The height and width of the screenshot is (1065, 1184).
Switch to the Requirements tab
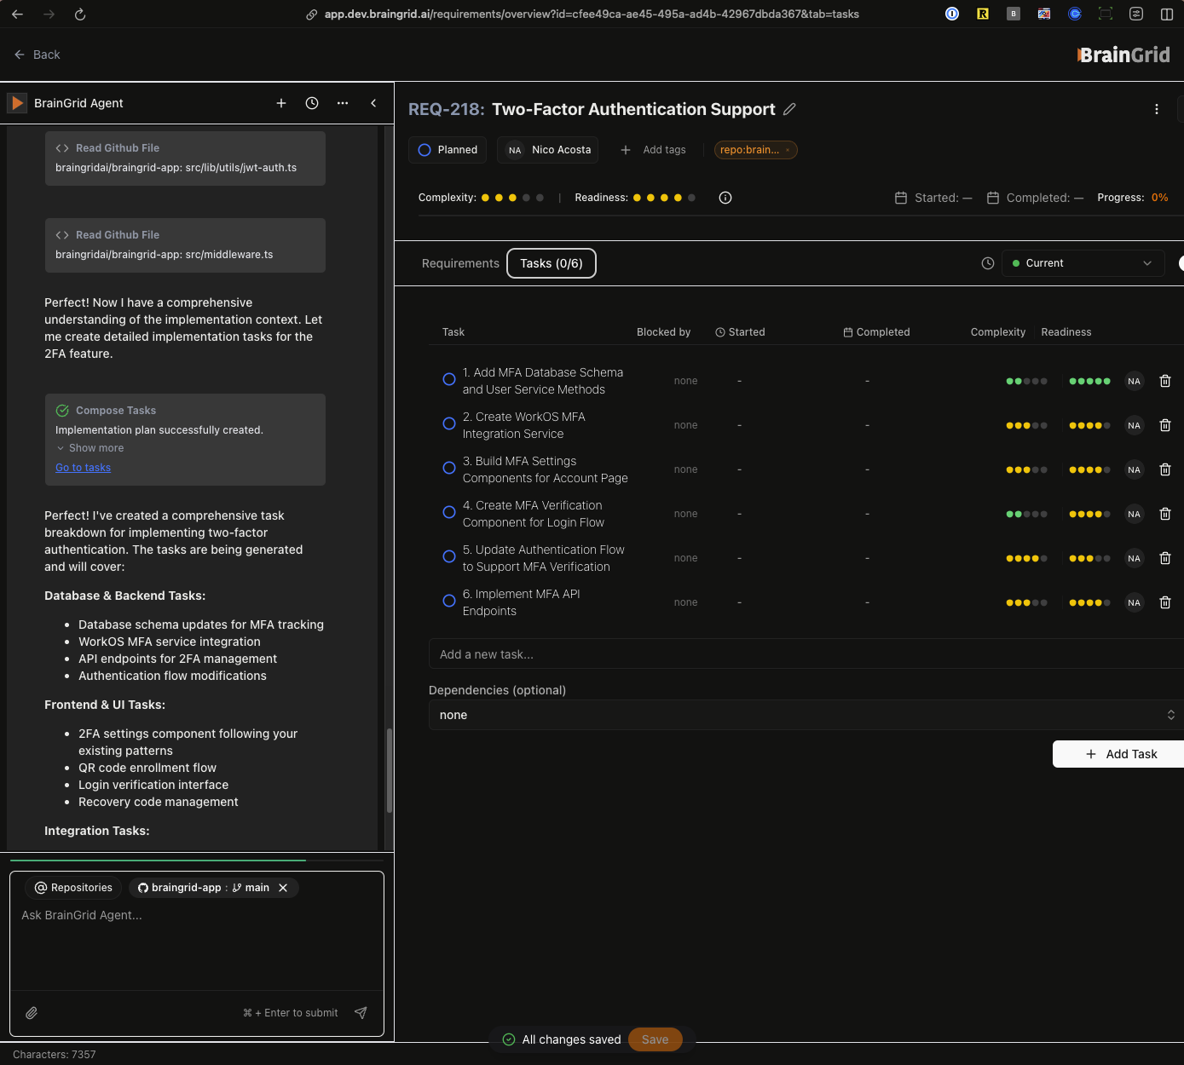(460, 263)
